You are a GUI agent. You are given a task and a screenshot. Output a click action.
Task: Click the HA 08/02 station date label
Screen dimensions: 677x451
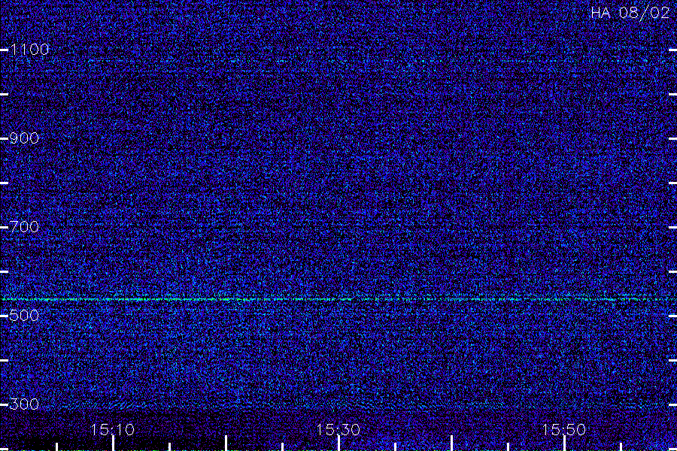[x=630, y=13]
